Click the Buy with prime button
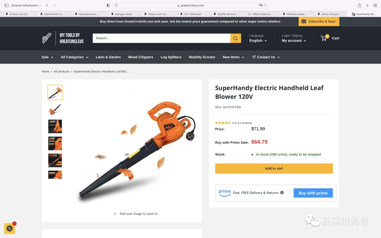This screenshot has height=238, width=381. click(x=313, y=193)
